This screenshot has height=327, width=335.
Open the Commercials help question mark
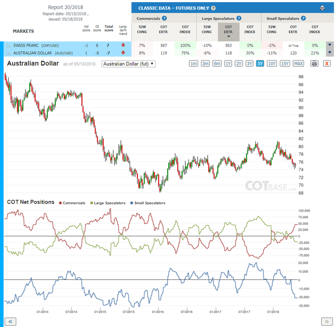coord(164,18)
